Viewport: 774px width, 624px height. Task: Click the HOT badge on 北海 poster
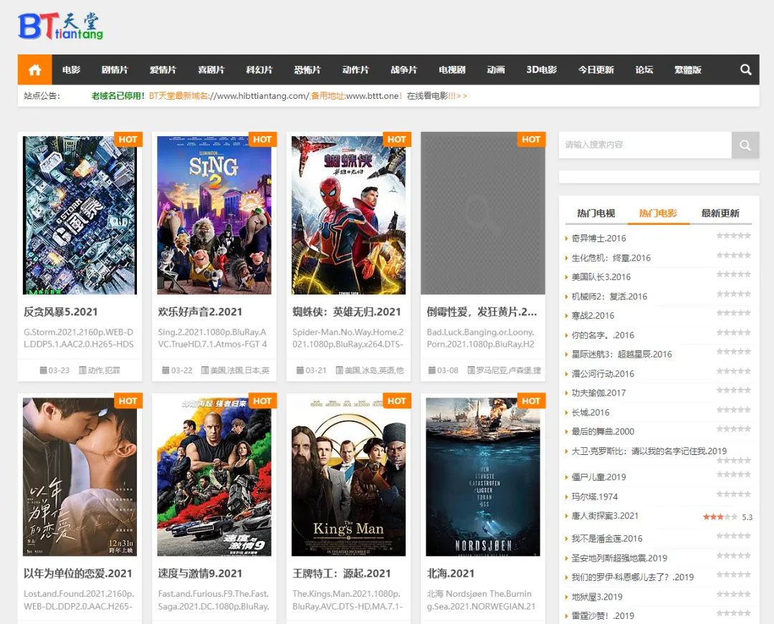(531, 401)
